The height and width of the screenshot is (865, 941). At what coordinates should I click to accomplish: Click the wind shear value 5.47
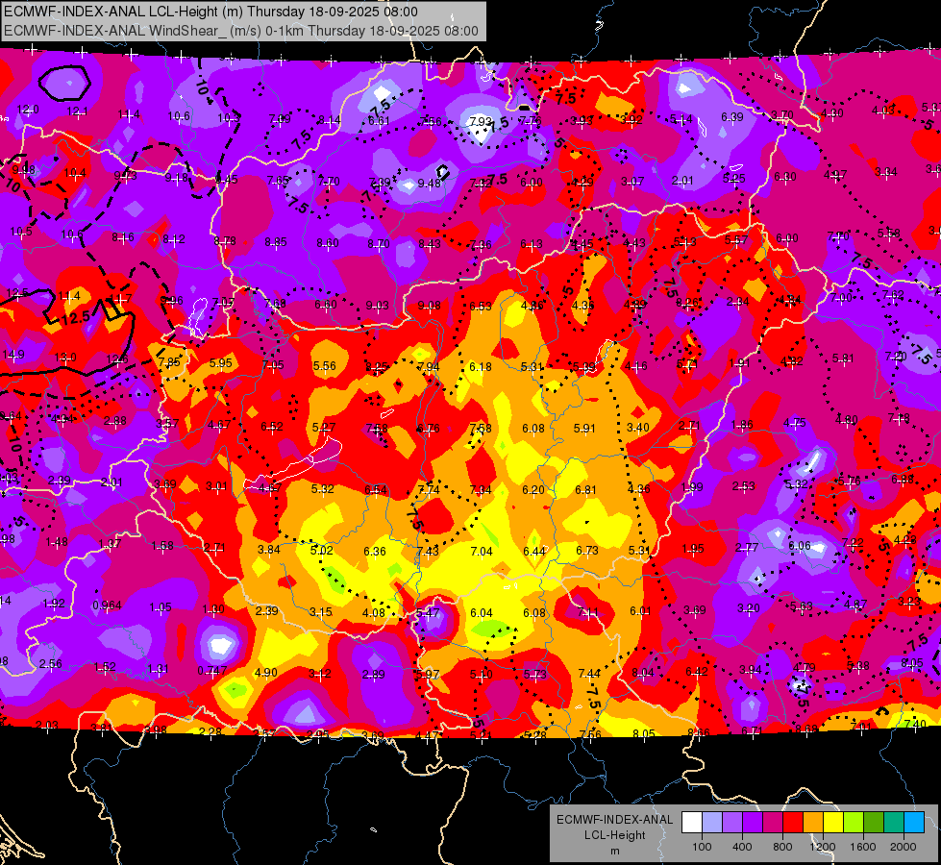pos(428,613)
